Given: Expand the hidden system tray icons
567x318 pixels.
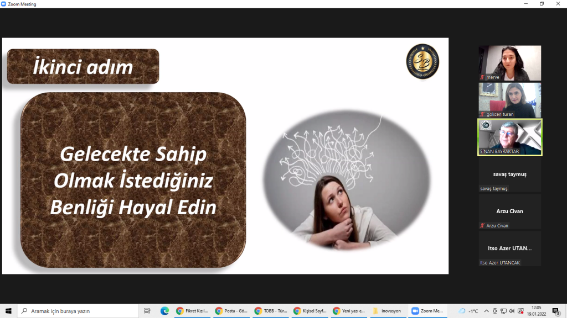Looking at the screenshot, I should [x=487, y=311].
